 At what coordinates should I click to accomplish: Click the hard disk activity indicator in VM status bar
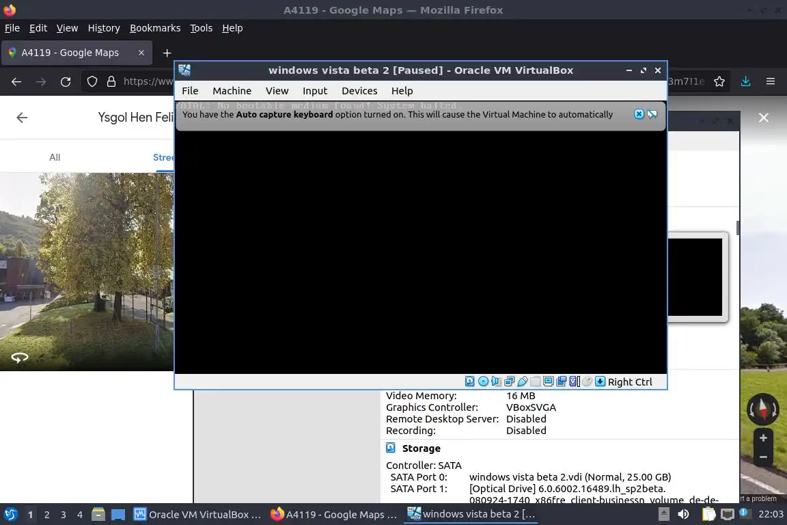click(469, 381)
